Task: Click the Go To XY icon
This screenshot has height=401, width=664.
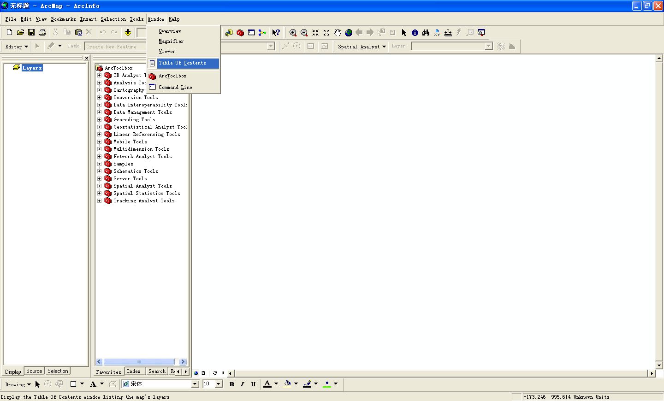Action: 437,32
